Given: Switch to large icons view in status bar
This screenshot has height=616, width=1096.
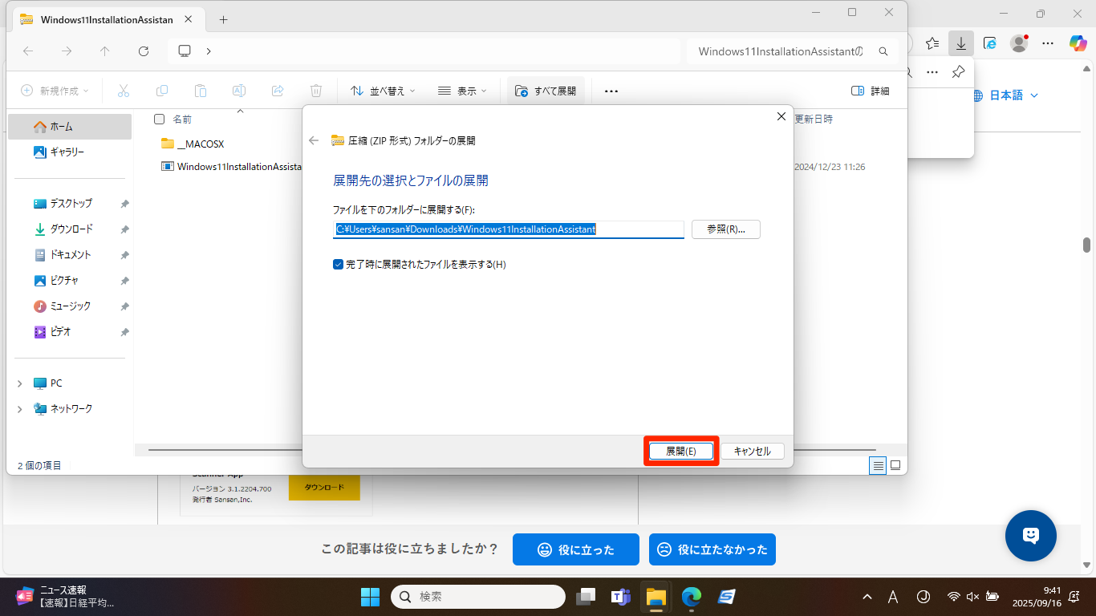Looking at the screenshot, I should click(895, 465).
